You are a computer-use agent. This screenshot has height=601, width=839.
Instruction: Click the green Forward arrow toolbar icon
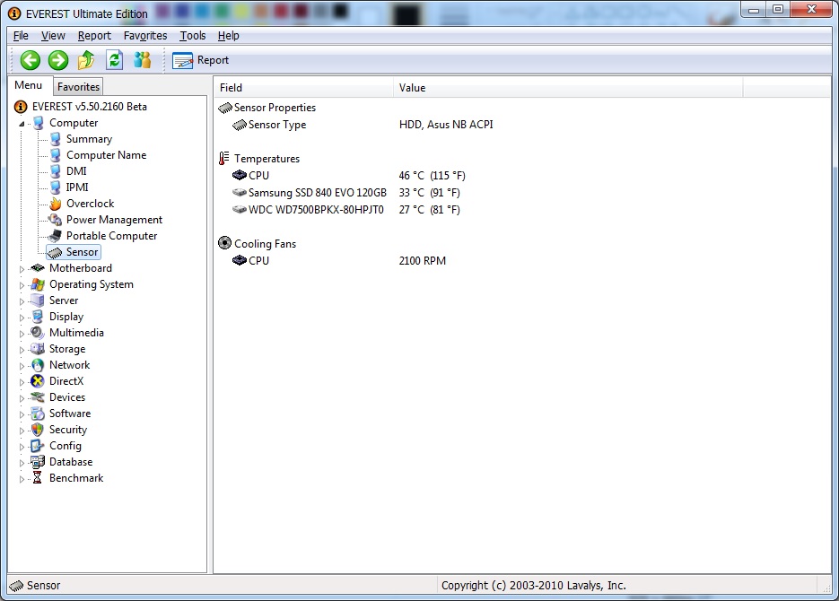58,60
